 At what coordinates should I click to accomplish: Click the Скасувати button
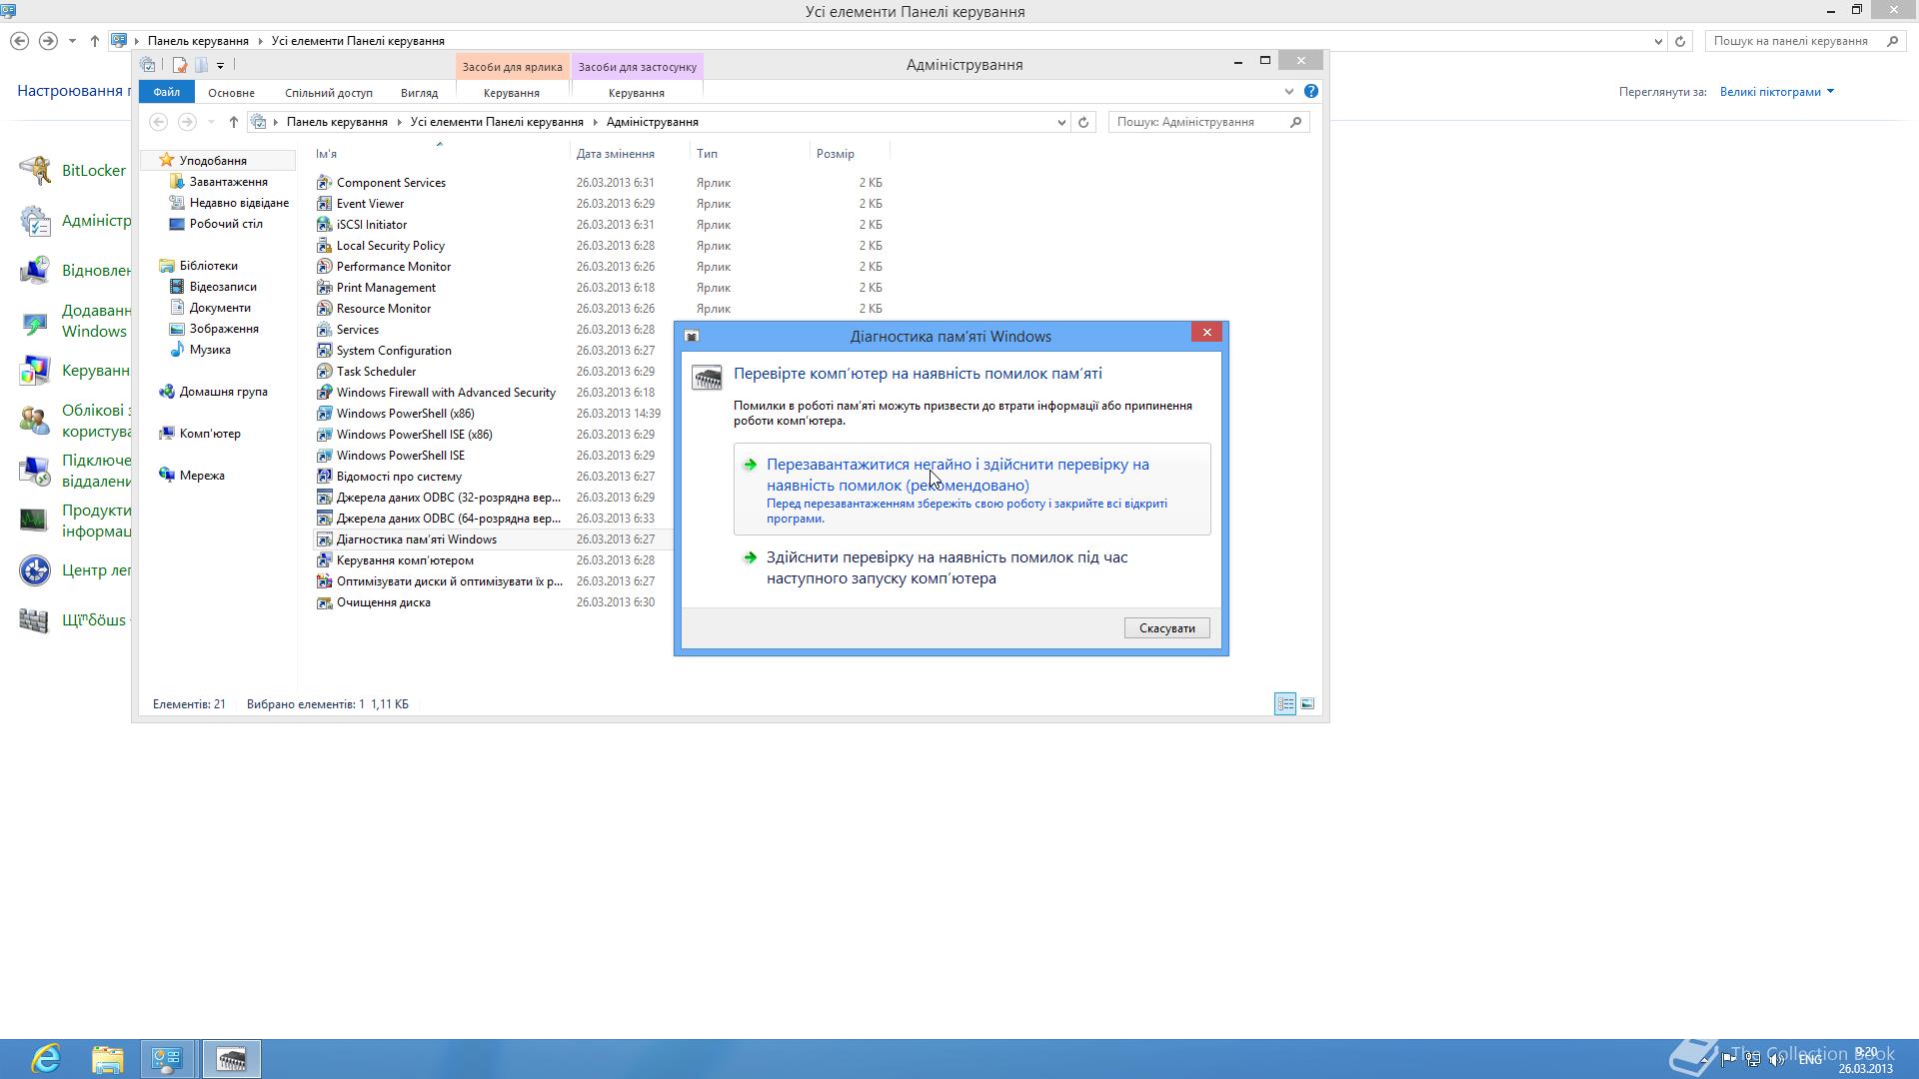1166,628
